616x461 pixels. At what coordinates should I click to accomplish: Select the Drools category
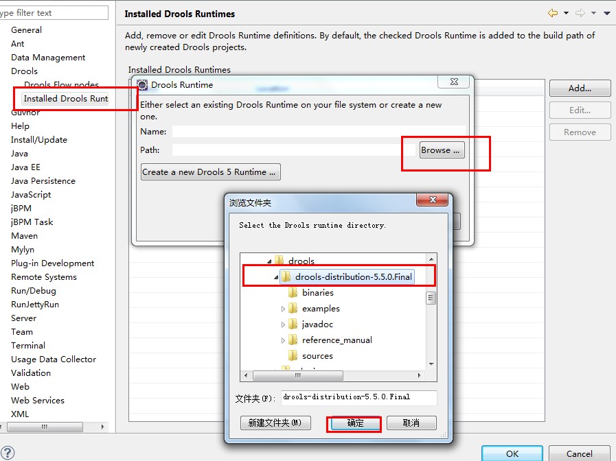[24, 71]
